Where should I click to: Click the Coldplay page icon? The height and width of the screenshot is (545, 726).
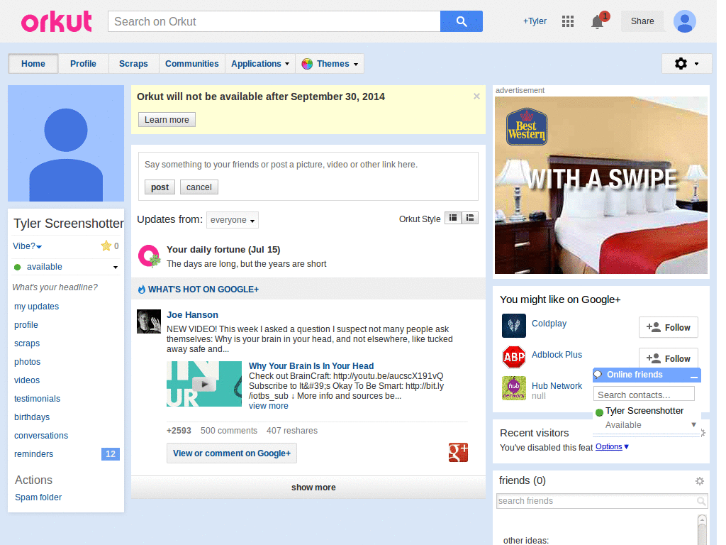[x=514, y=325]
